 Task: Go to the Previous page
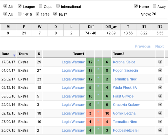[143, 46]
